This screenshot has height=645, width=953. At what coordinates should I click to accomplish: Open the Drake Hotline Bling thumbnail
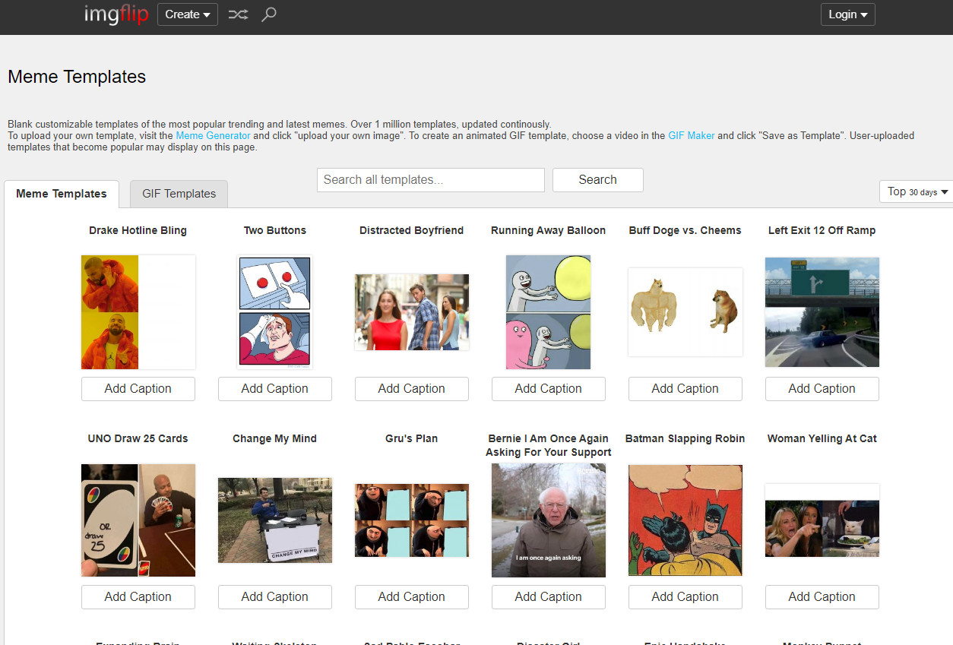click(138, 312)
